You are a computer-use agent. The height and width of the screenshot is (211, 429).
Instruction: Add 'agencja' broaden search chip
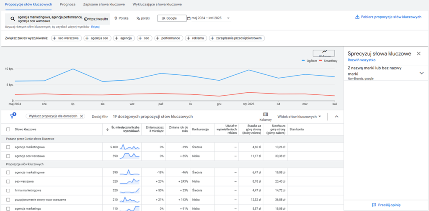(124, 38)
